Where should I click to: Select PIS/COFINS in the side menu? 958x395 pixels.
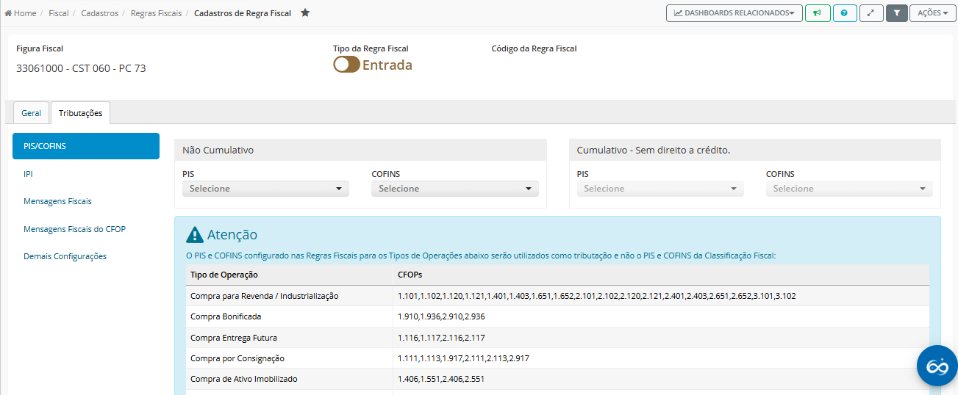pyautogui.click(x=86, y=146)
